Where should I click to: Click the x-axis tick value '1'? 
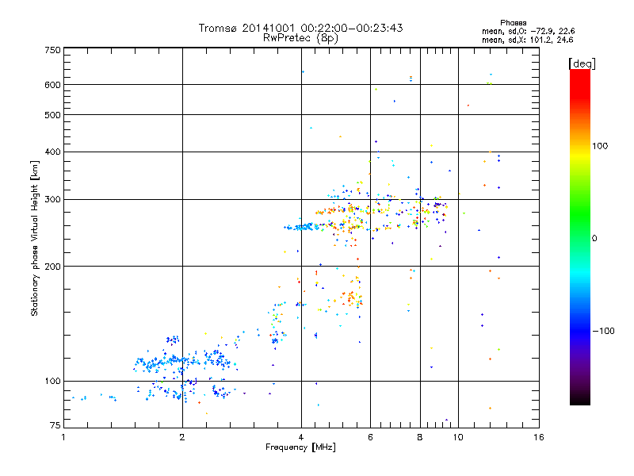pos(63,437)
